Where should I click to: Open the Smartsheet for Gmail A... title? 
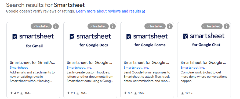click(32, 62)
